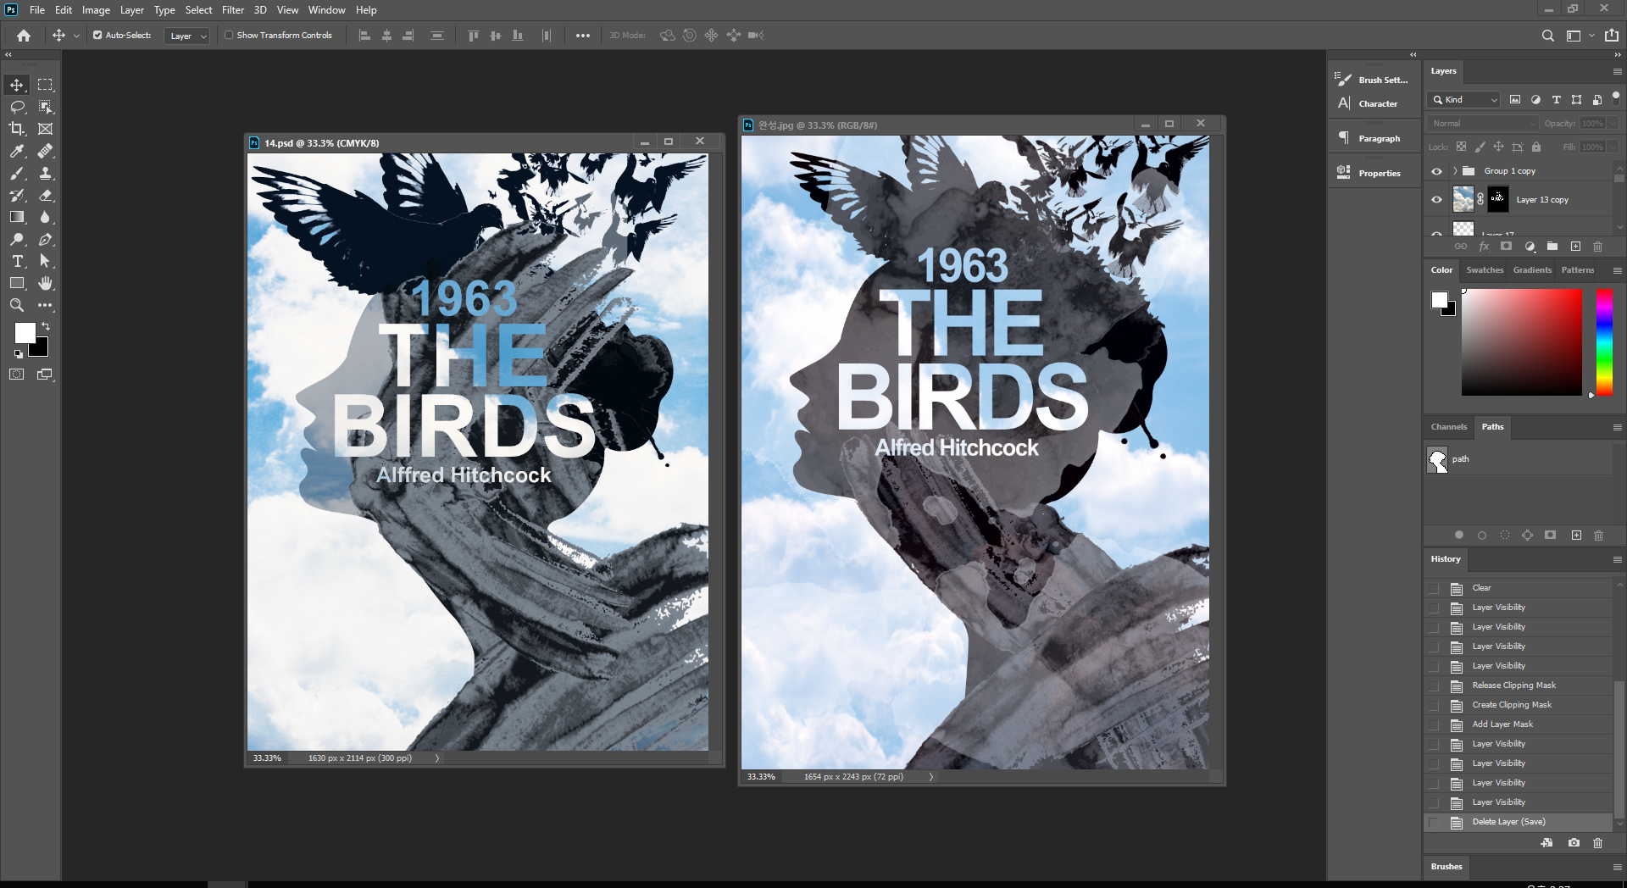
Task: Select the Eyedropper tool
Action: pyautogui.click(x=17, y=151)
